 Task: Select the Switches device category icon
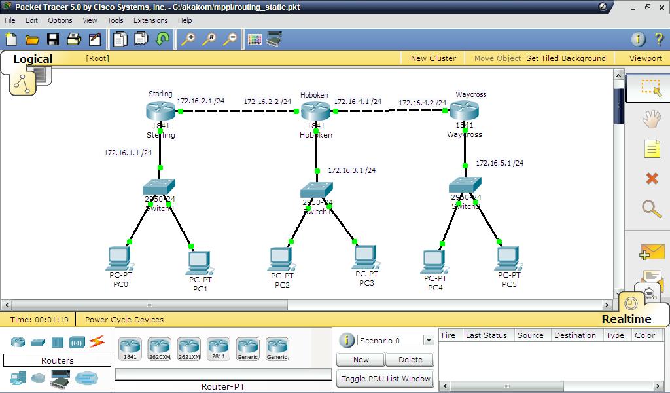point(37,342)
